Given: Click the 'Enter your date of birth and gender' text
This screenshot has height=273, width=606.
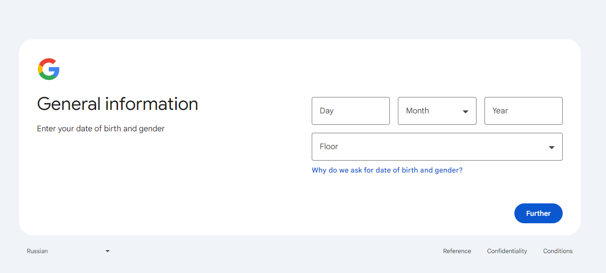Looking at the screenshot, I should (x=101, y=129).
